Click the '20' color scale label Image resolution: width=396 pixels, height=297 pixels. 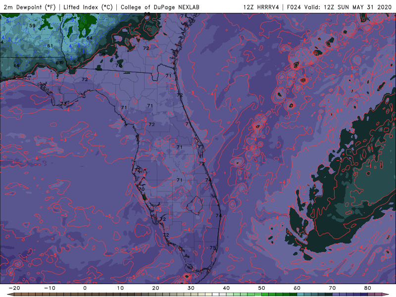tap(155, 288)
